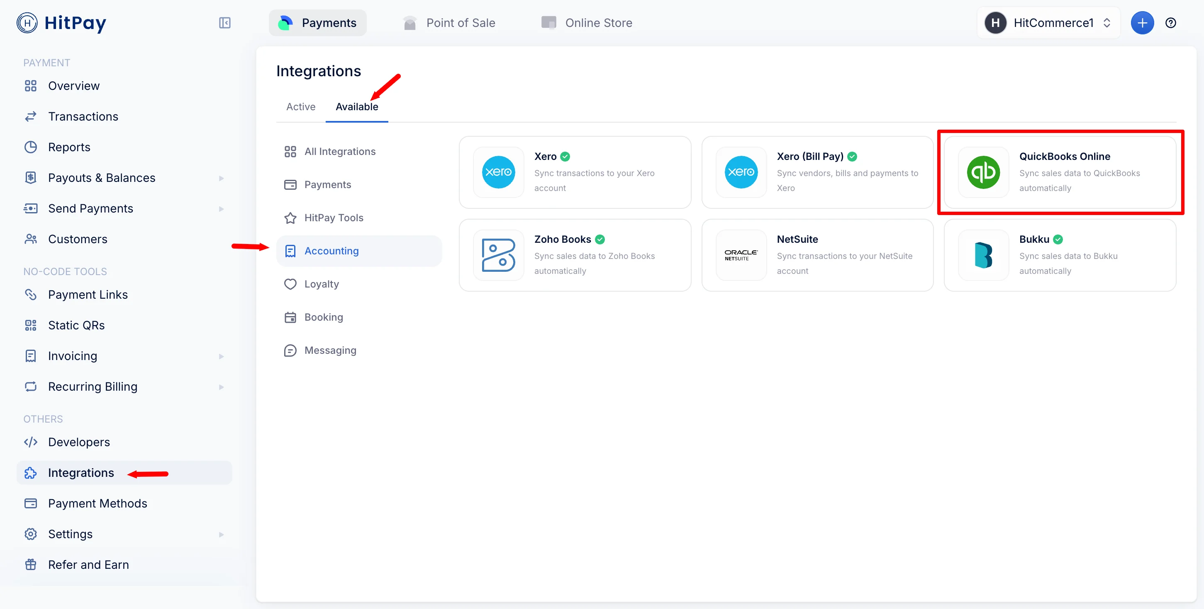1204x609 pixels.
Task: Open the HitCommerce1 account switcher chevrons
Action: click(1107, 23)
